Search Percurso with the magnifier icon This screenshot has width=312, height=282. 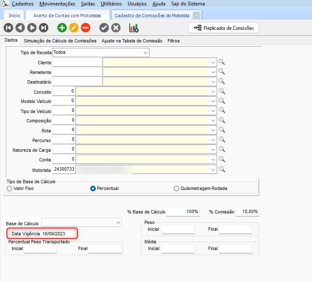pos(222,140)
